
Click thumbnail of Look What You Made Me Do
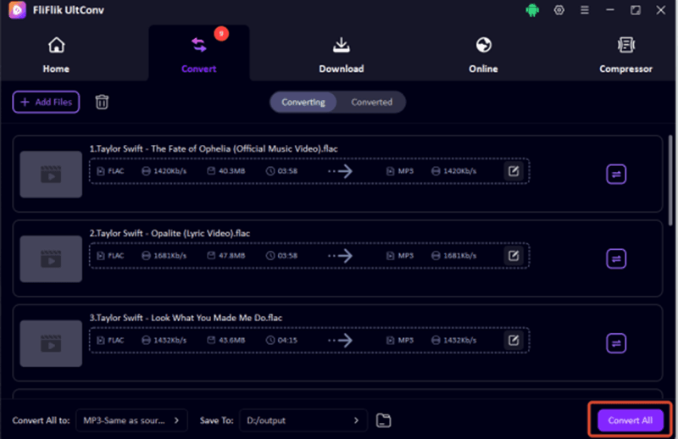(51, 343)
